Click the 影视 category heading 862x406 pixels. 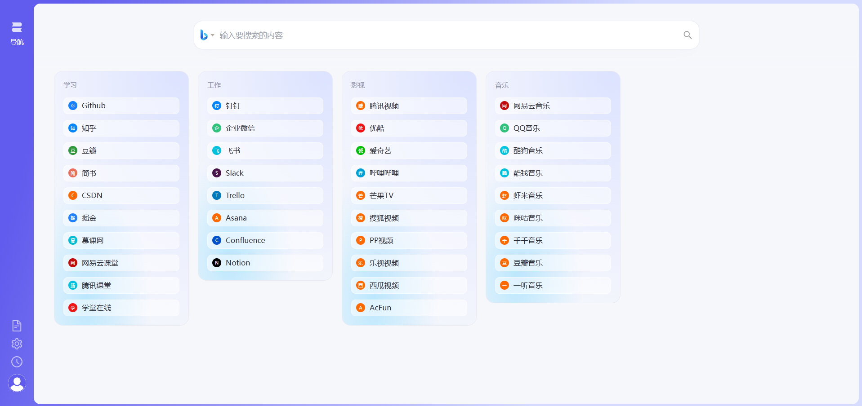(x=358, y=85)
